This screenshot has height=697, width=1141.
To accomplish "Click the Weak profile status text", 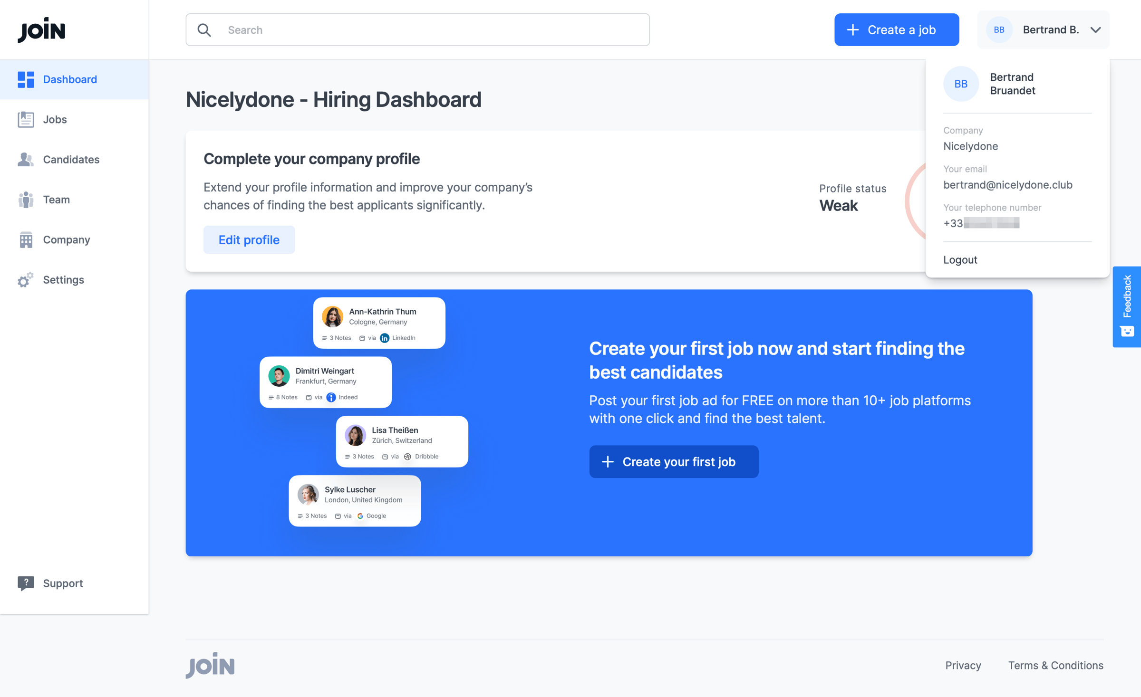I will [x=839, y=206].
